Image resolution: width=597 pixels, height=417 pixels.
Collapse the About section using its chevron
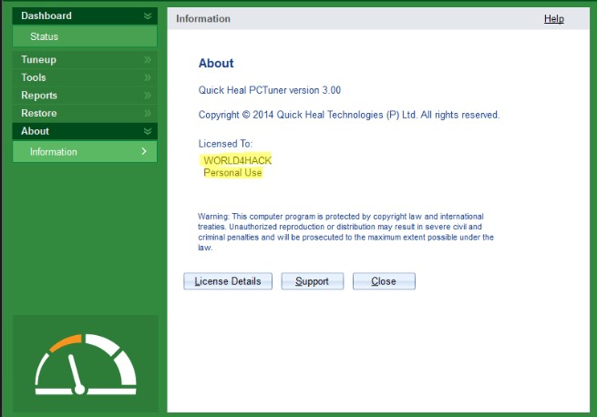(148, 131)
